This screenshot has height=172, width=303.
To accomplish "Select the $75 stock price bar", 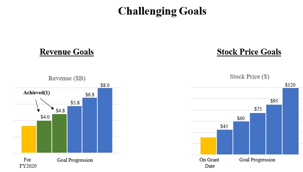I will [258, 134].
